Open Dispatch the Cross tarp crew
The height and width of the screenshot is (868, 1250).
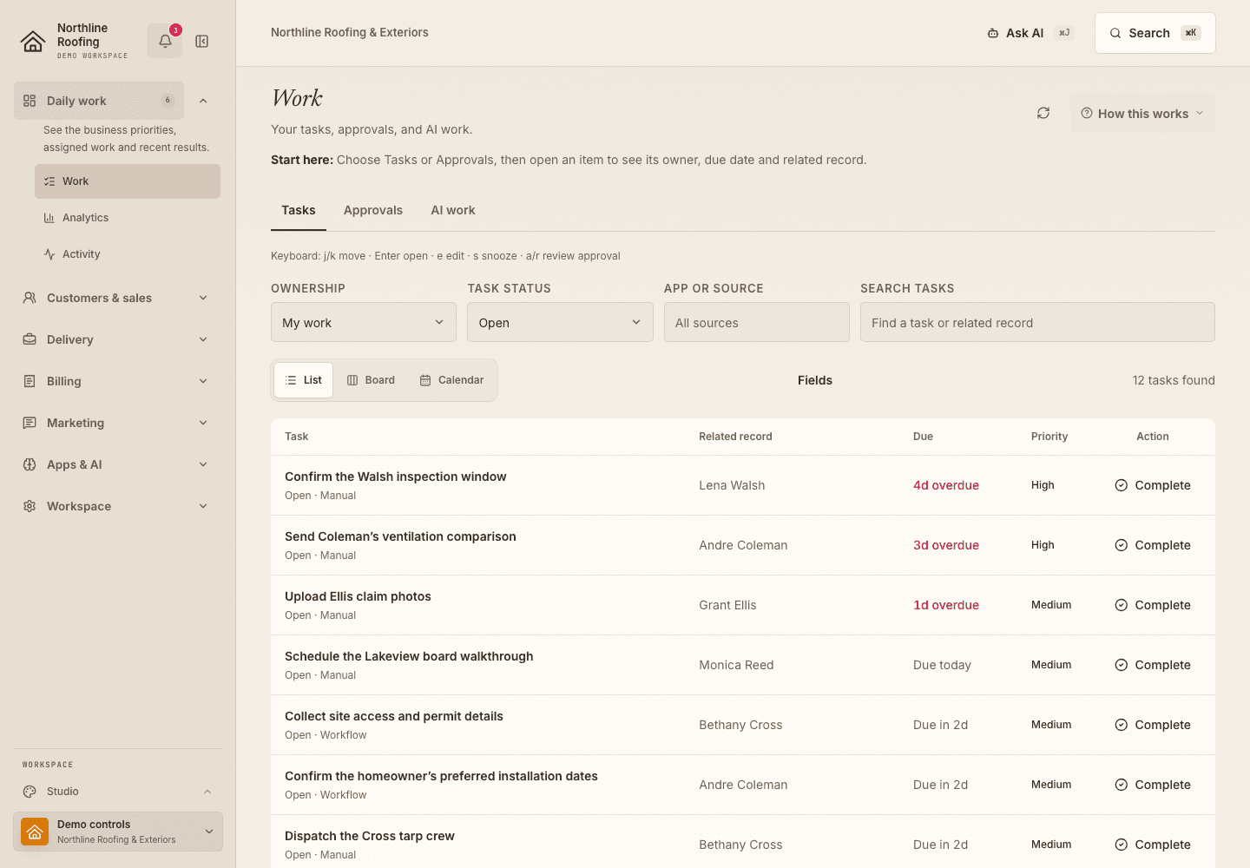pos(370,836)
